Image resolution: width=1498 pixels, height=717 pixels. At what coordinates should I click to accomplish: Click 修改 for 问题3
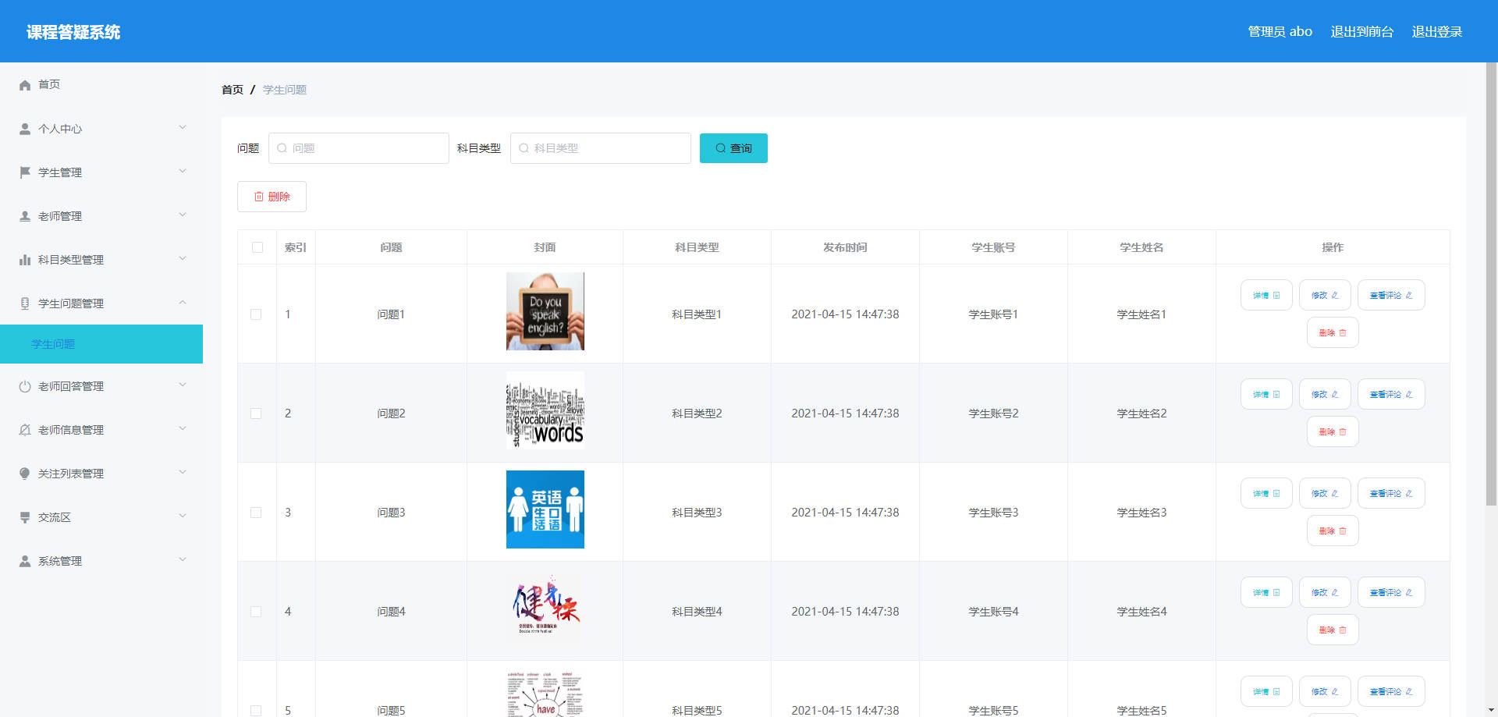(1325, 493)
